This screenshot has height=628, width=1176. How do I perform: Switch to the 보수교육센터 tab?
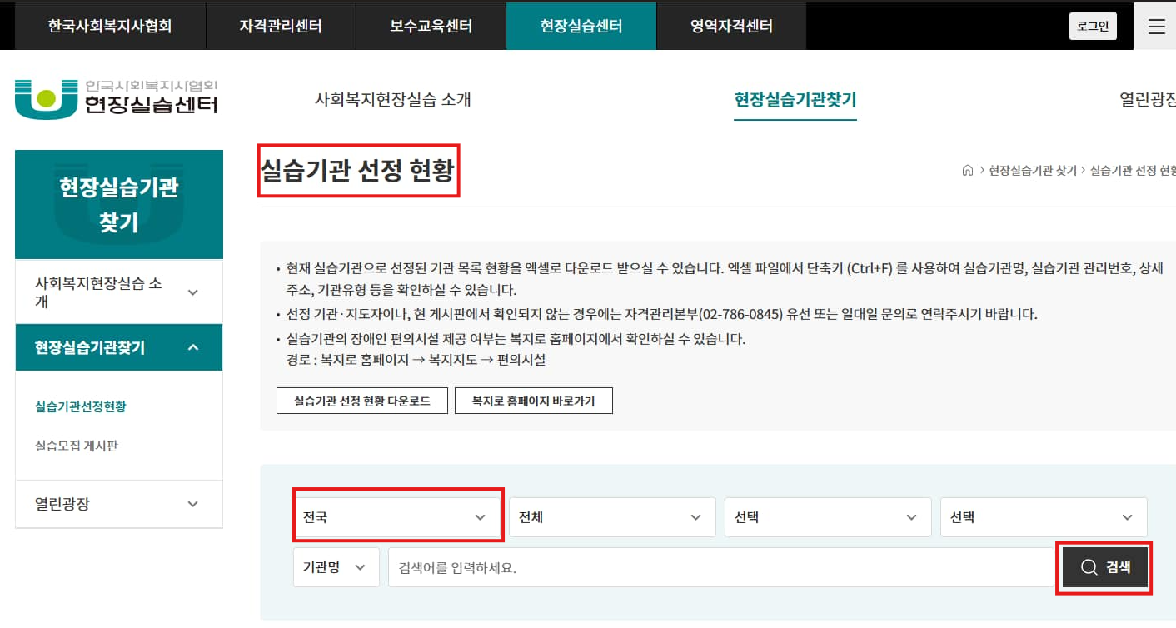(x=431, y=26)
